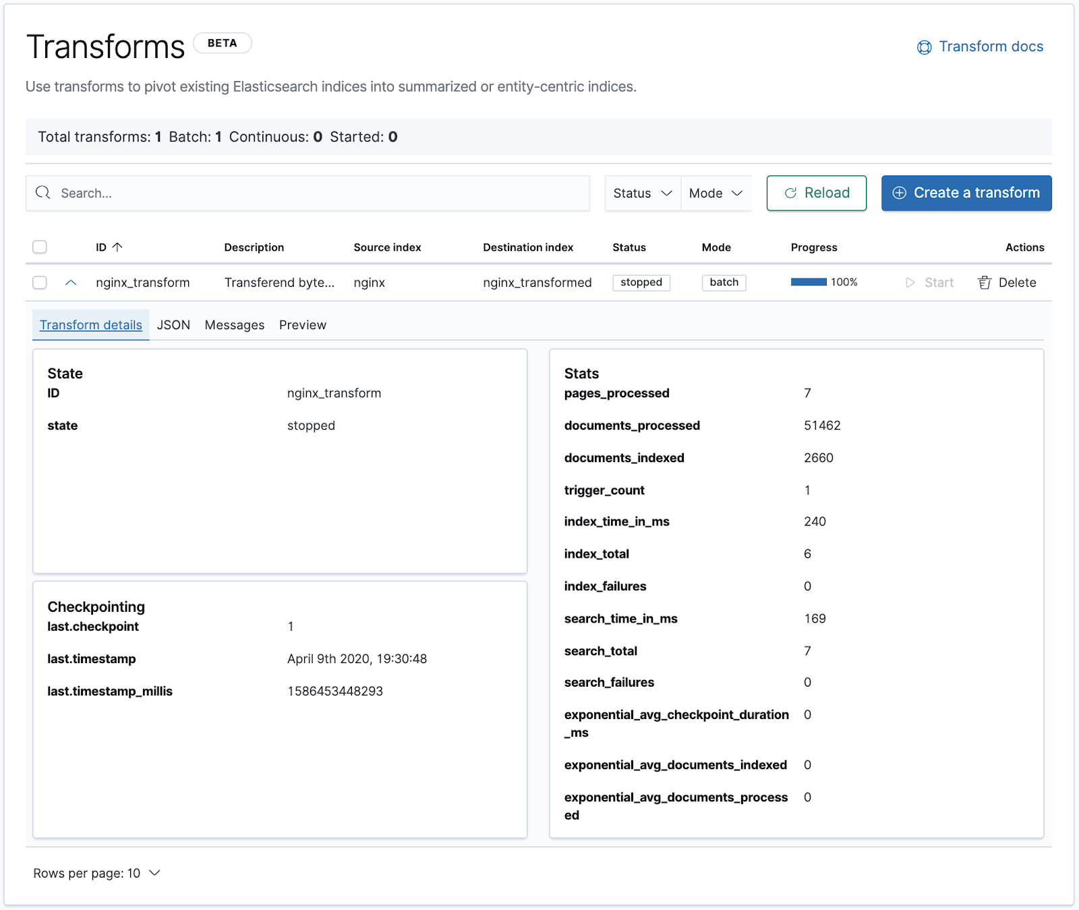This screenshot has height=910, width=1079.
Task: Click the plus icon on Create a transform
Action: [x=899, y=193]
